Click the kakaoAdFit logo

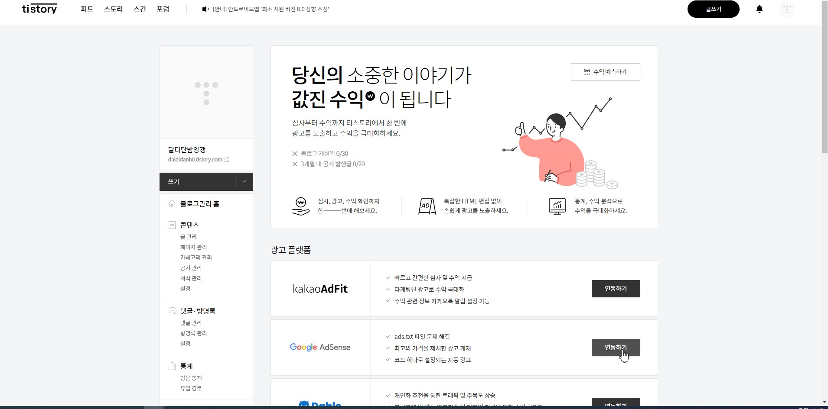coord(320,289)
